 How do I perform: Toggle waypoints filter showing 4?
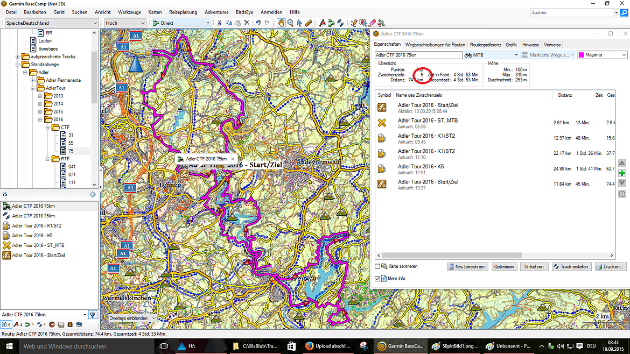coord(18,324)
